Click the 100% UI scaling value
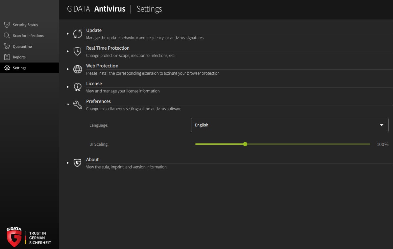Image resolution: width=393 pixels, height=249 pixels. (382, 144)
